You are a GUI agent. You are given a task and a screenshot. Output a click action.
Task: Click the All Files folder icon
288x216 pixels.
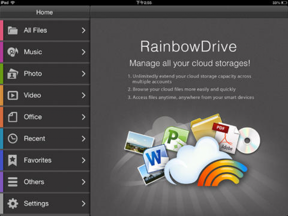[13, 30]
